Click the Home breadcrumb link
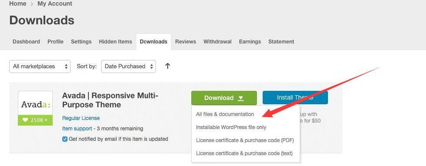 [x=18, y=4]
